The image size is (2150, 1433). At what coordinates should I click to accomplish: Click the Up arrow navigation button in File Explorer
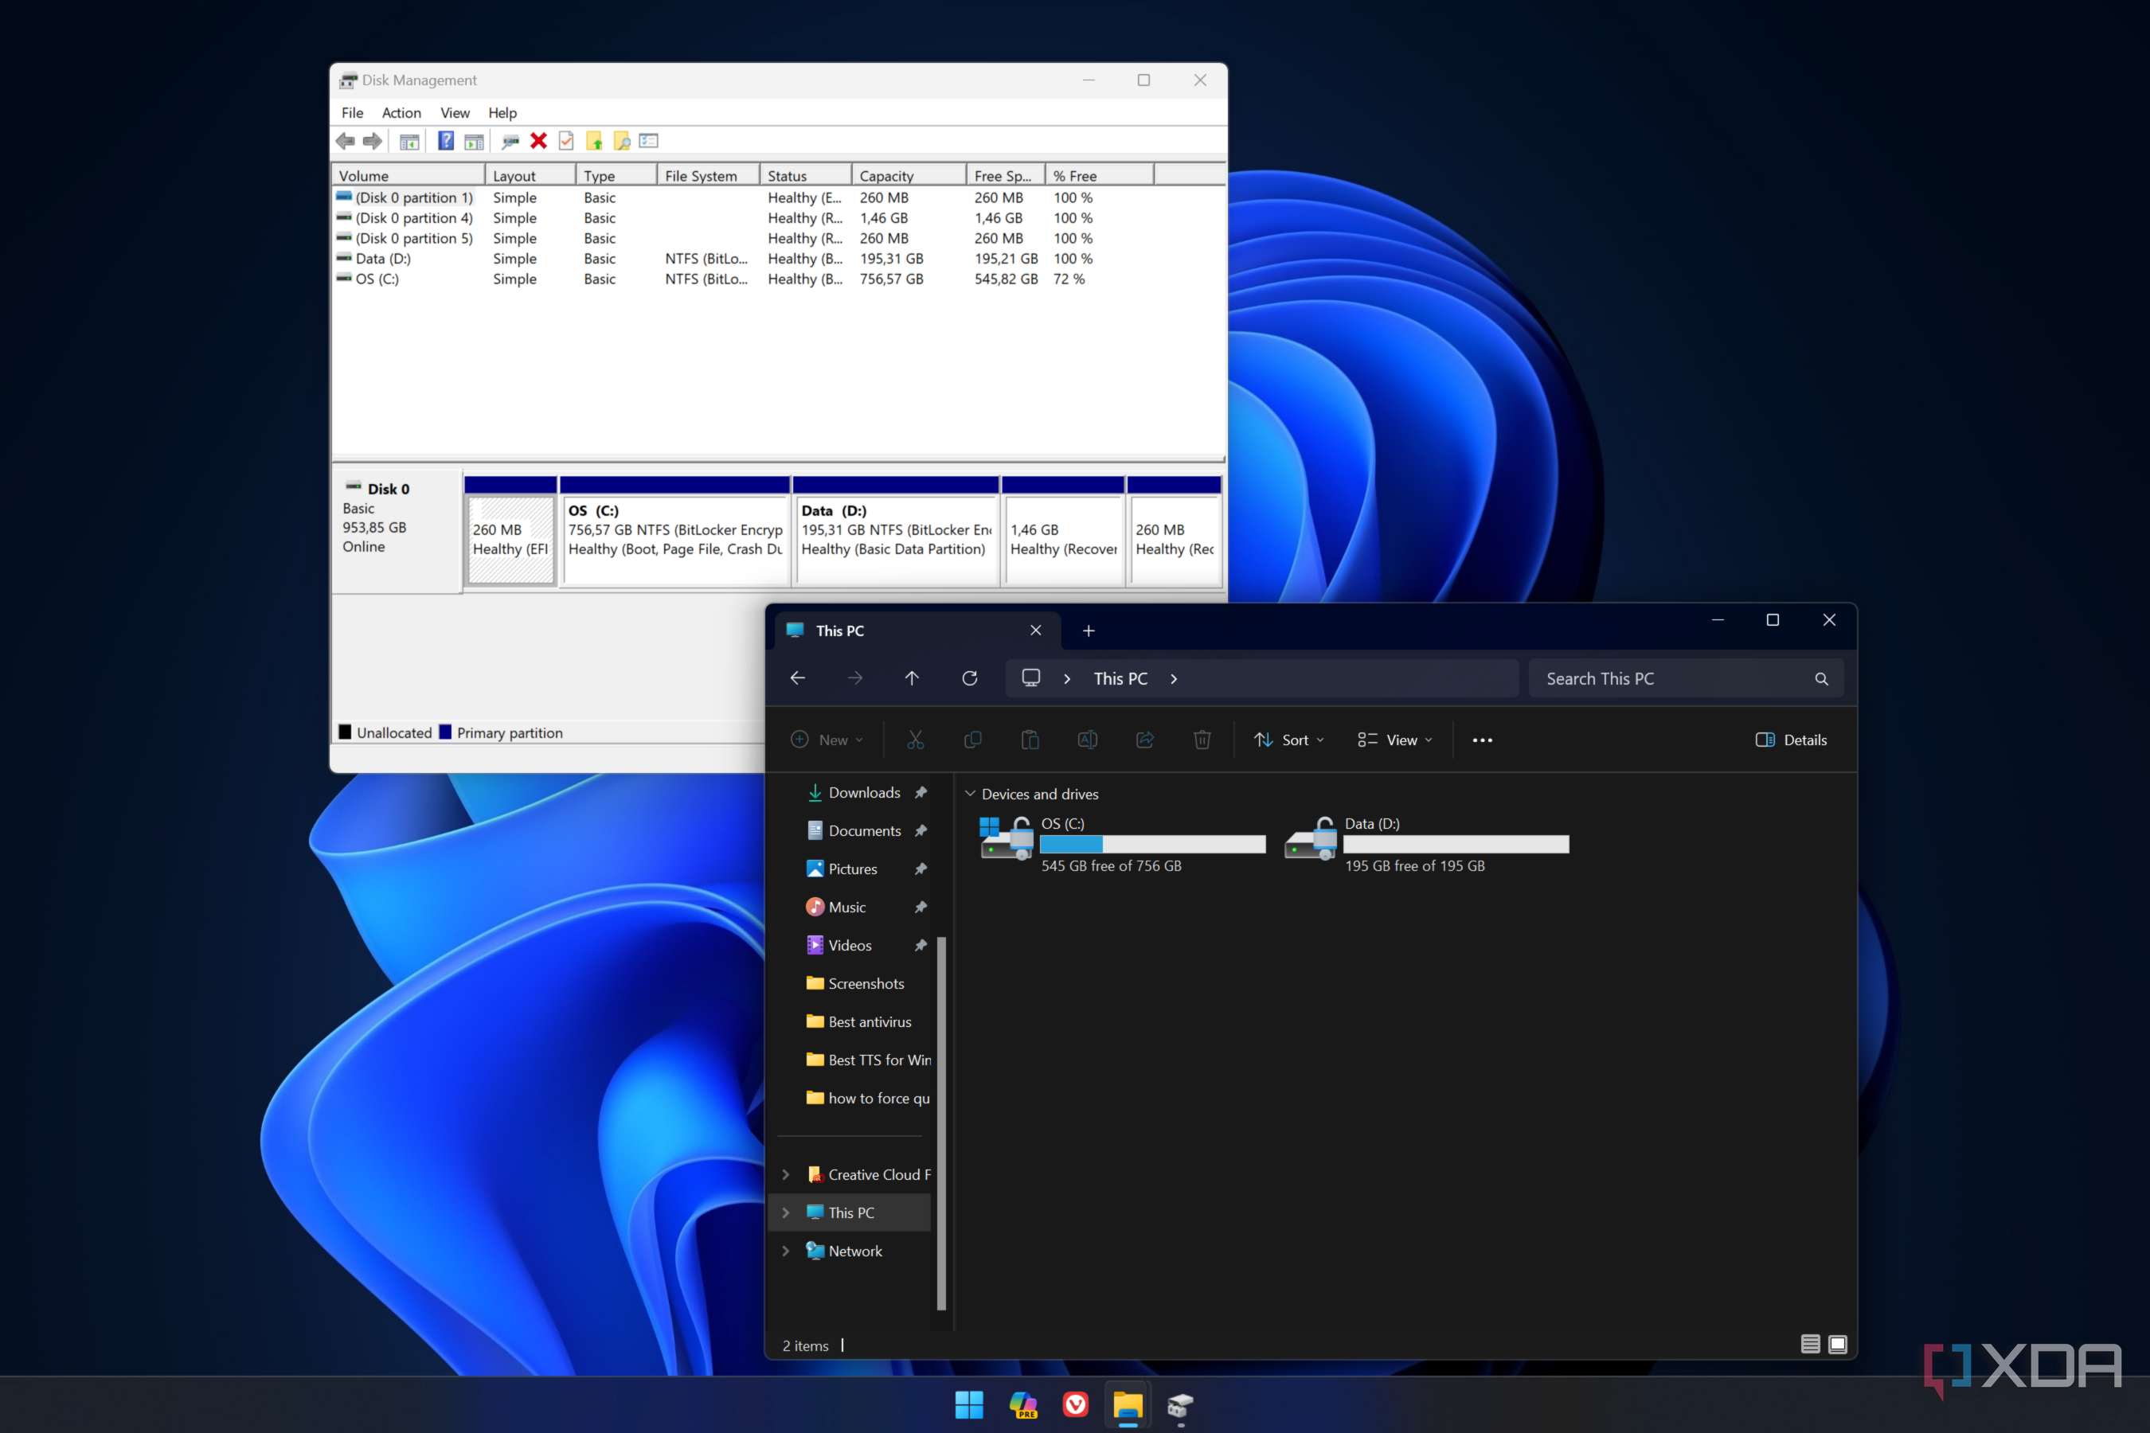(912, 678)
